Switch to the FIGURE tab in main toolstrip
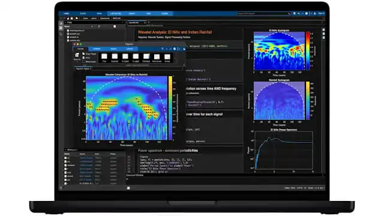Image resolution: width=384 pixels, height=216 pixels. [x=164, y=13]
